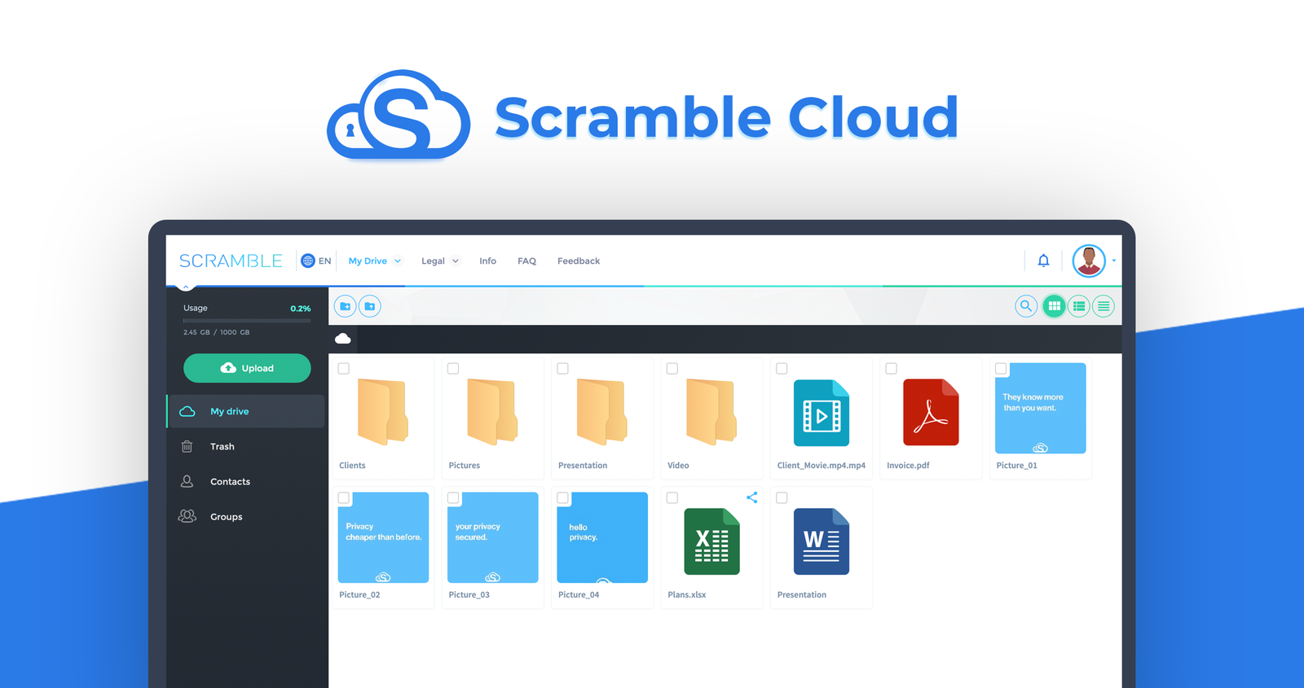This screenshot has width=1304, height=688.
Task: Open the Legal dropdown menu
Action: (440, 261)
